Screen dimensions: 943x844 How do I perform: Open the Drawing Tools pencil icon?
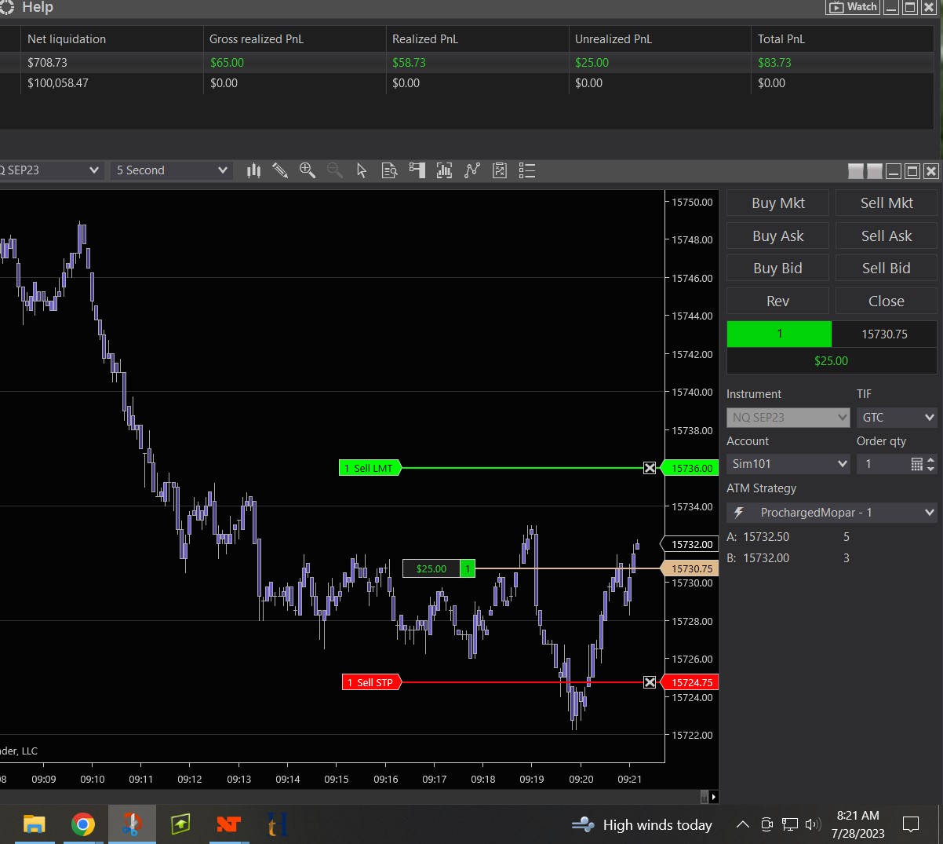280,170
